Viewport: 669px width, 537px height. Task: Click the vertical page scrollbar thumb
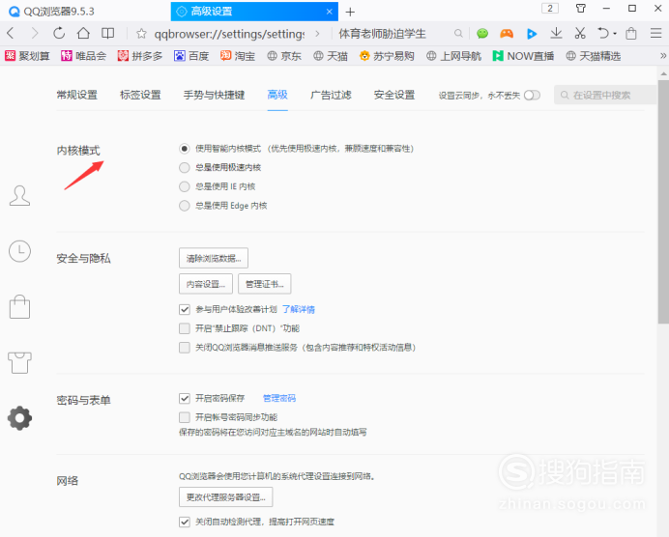(663, 202)
